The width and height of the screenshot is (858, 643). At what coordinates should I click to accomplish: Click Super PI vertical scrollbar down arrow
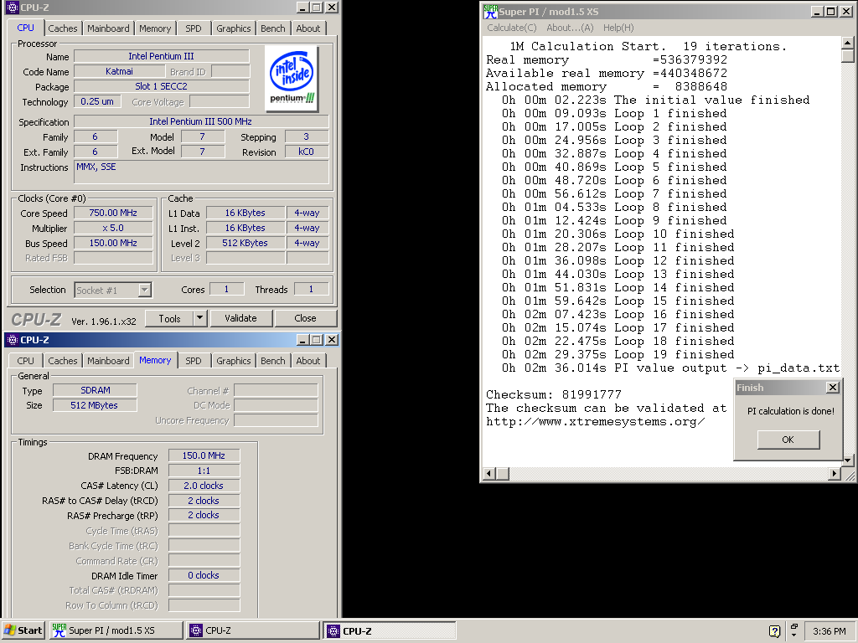(x=847, y=460)
